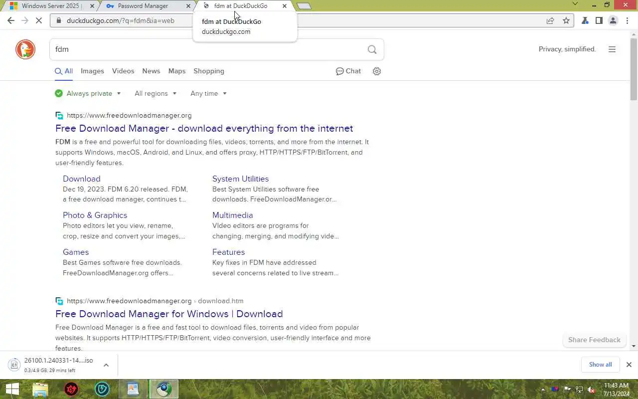
Task: Launch the red circular taskbar app
Action: 71,389
